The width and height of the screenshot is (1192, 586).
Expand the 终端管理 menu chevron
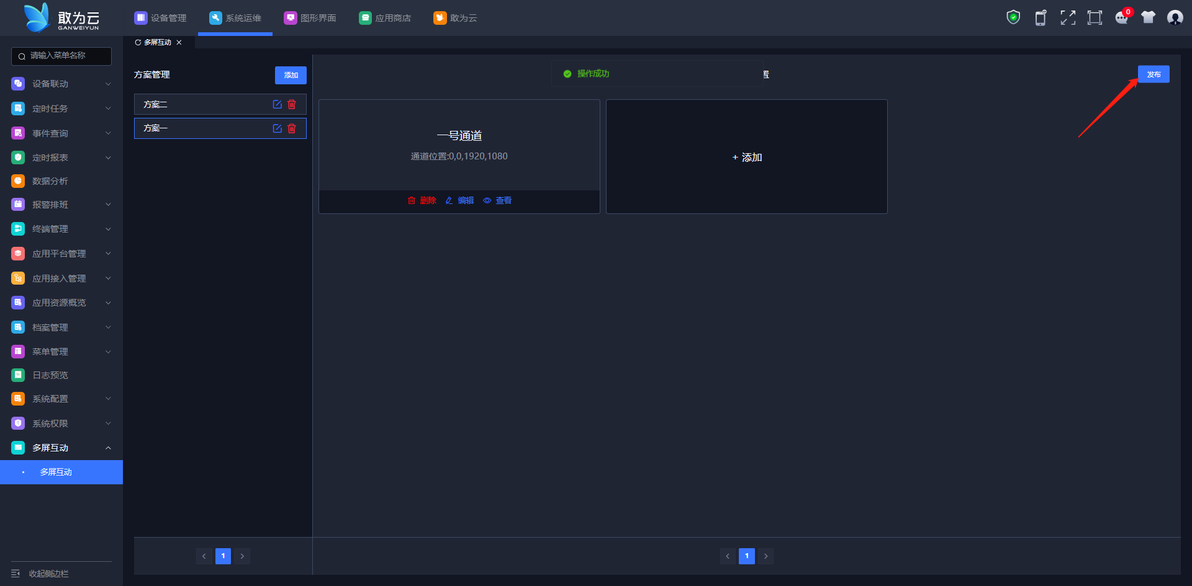click(x=108, y=229)
